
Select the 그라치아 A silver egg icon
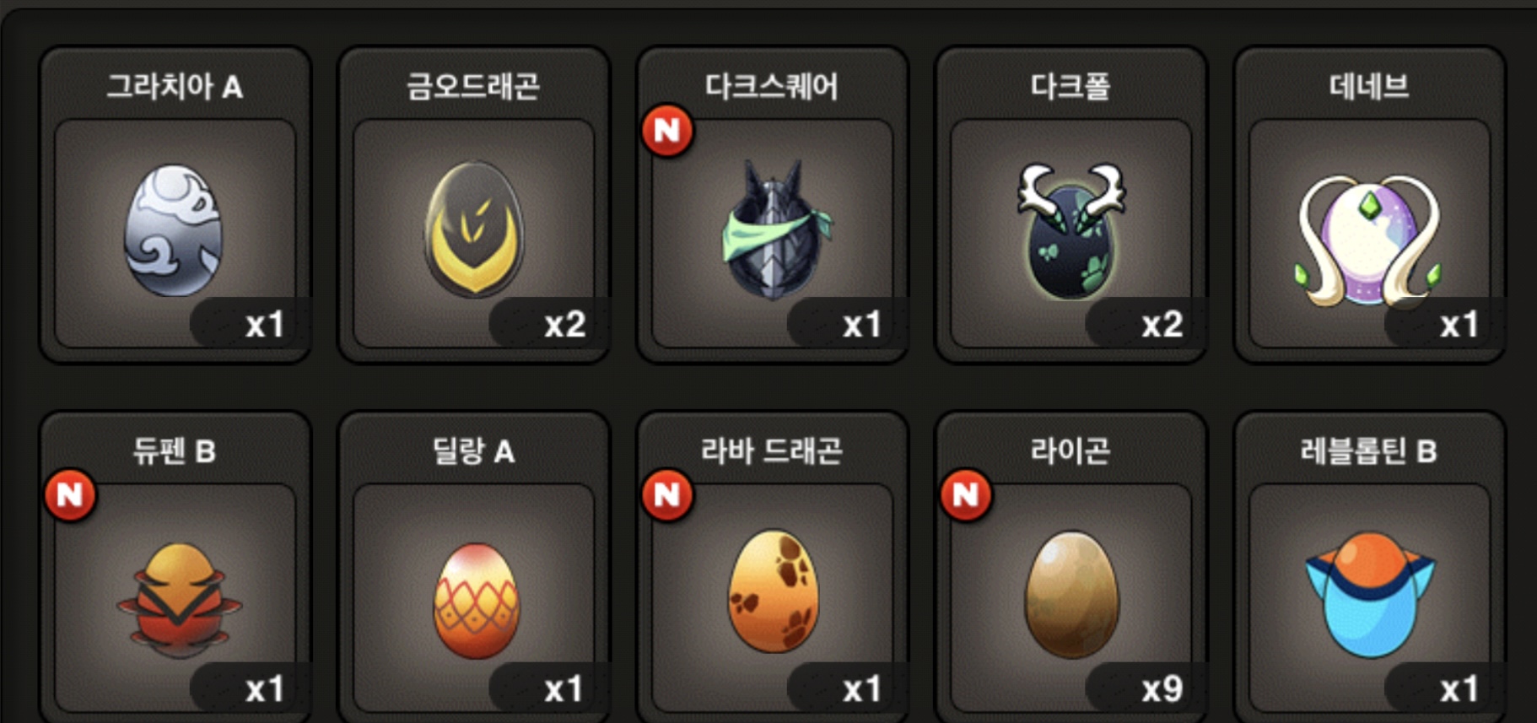click(x=174, y=230)
